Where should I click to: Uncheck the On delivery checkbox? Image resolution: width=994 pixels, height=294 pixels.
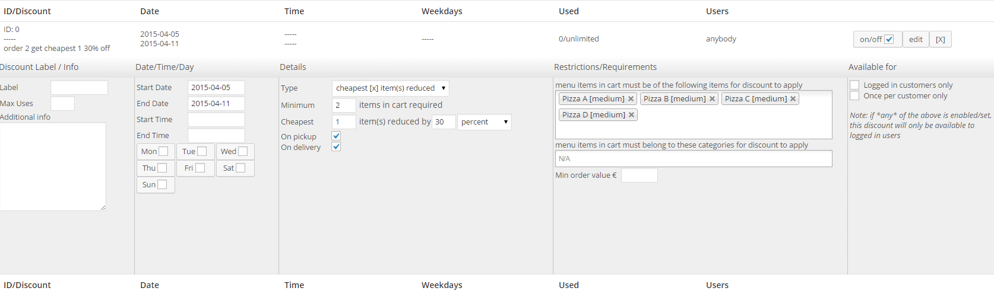[x=336, y=147]
